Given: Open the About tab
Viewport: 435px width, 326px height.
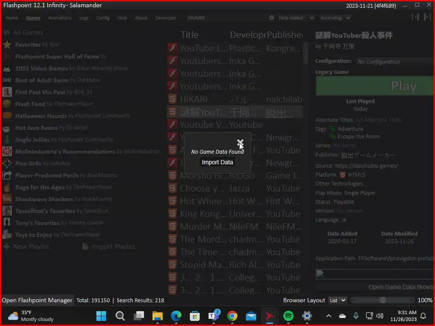Looking at the screenshot, I should (141, 18).
